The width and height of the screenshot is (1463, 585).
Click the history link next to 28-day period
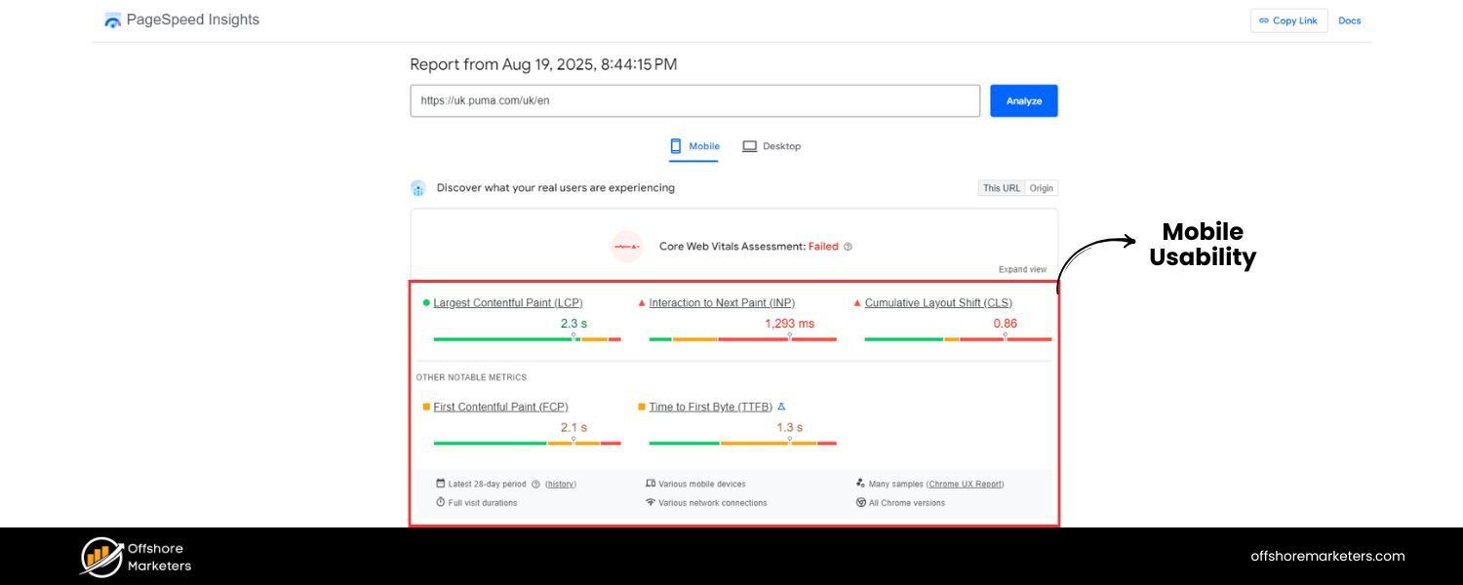tap(561, 483)
